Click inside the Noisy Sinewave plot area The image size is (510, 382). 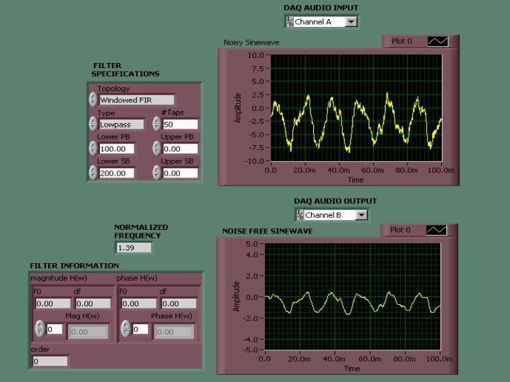[356, 108]
